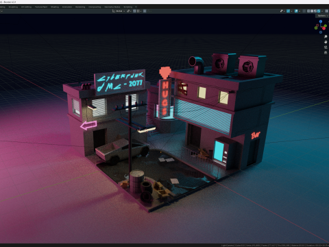The height and width of the screenshot is (247, 329).
Task: Switch to rendered viewport shading
Action: click(x=319, y=11)
